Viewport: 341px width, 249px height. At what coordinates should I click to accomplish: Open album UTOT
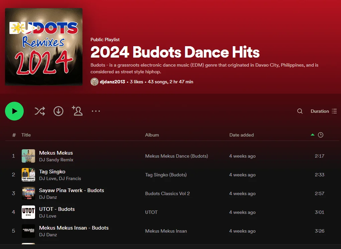point(151,212)
